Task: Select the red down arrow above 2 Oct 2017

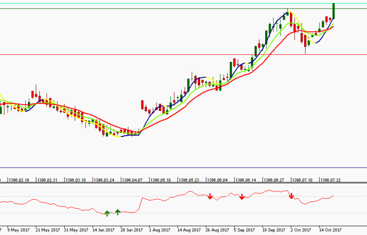Action: coord(291,196)
